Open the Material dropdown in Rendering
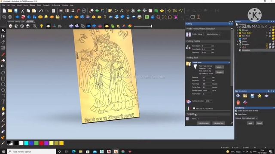Screen dimensions: 275x154 [x=249, y=118]
